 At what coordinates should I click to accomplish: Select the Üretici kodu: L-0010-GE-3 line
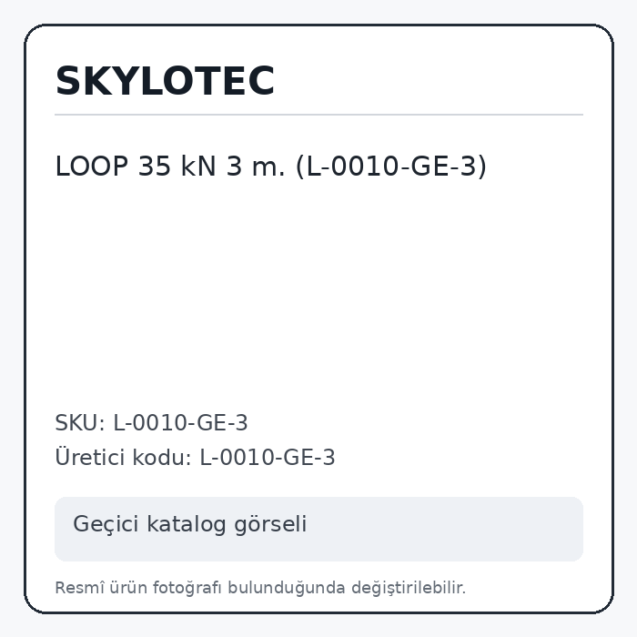click(x=195, y=457)
